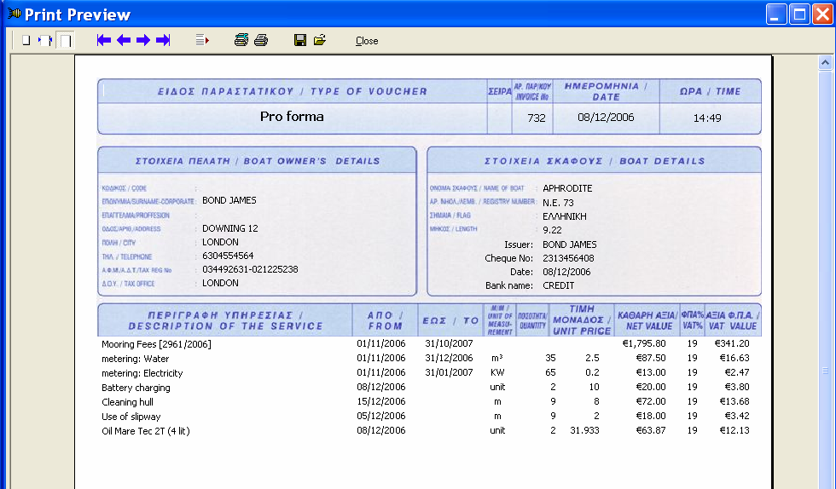Click 'Mooring Fees [2961/2006]' row
836x489 pixels.
[426, 344]
